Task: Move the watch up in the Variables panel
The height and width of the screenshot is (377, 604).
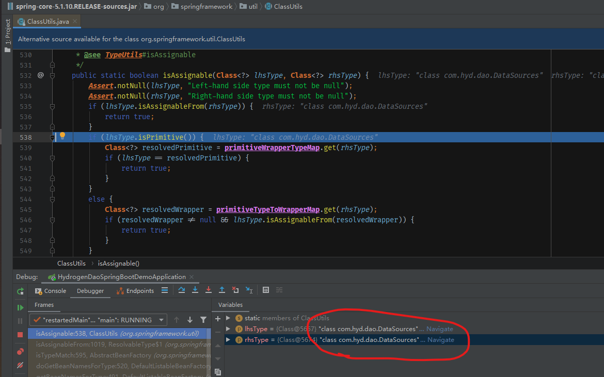Action: tap(218, 346)
